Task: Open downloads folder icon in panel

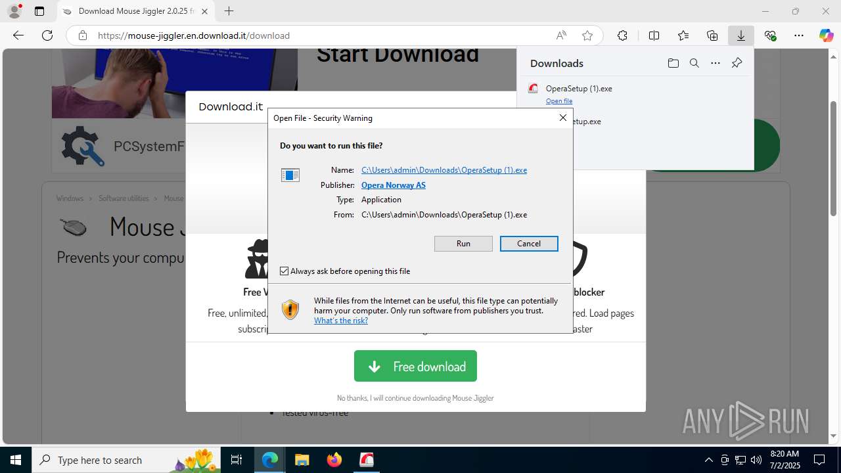Action: click(673, 63)
